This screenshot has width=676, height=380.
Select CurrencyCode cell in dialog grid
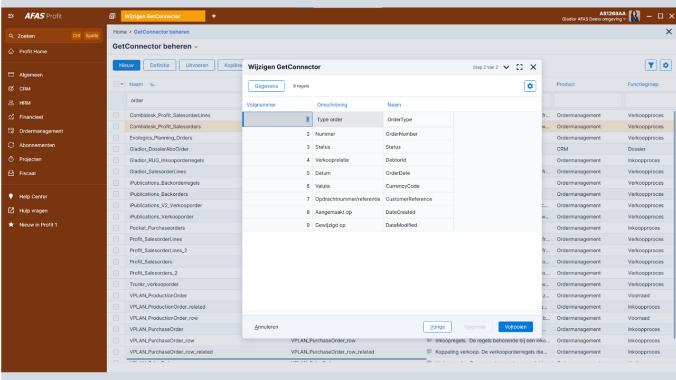[418, 186]
